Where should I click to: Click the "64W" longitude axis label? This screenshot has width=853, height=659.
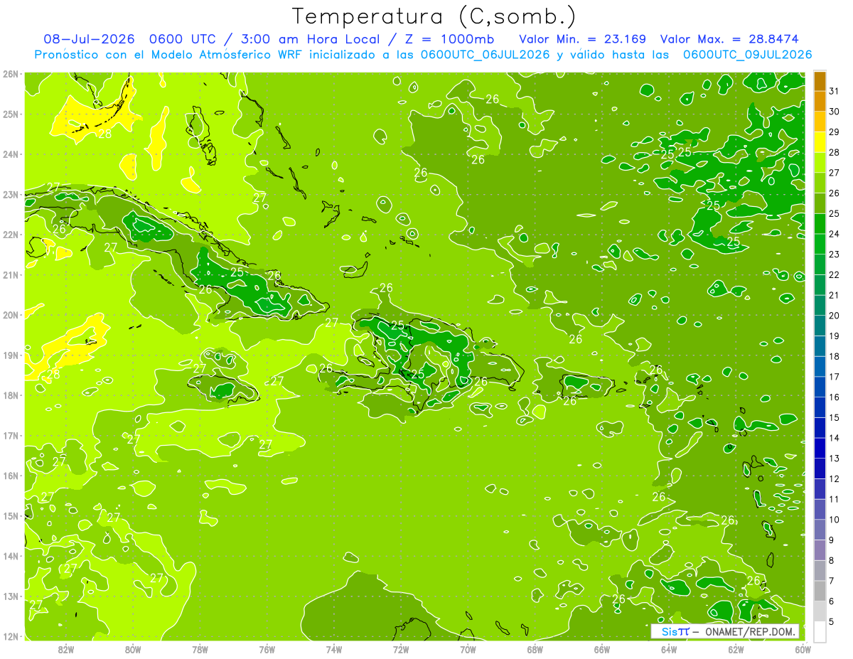click(x=668, y=649)
